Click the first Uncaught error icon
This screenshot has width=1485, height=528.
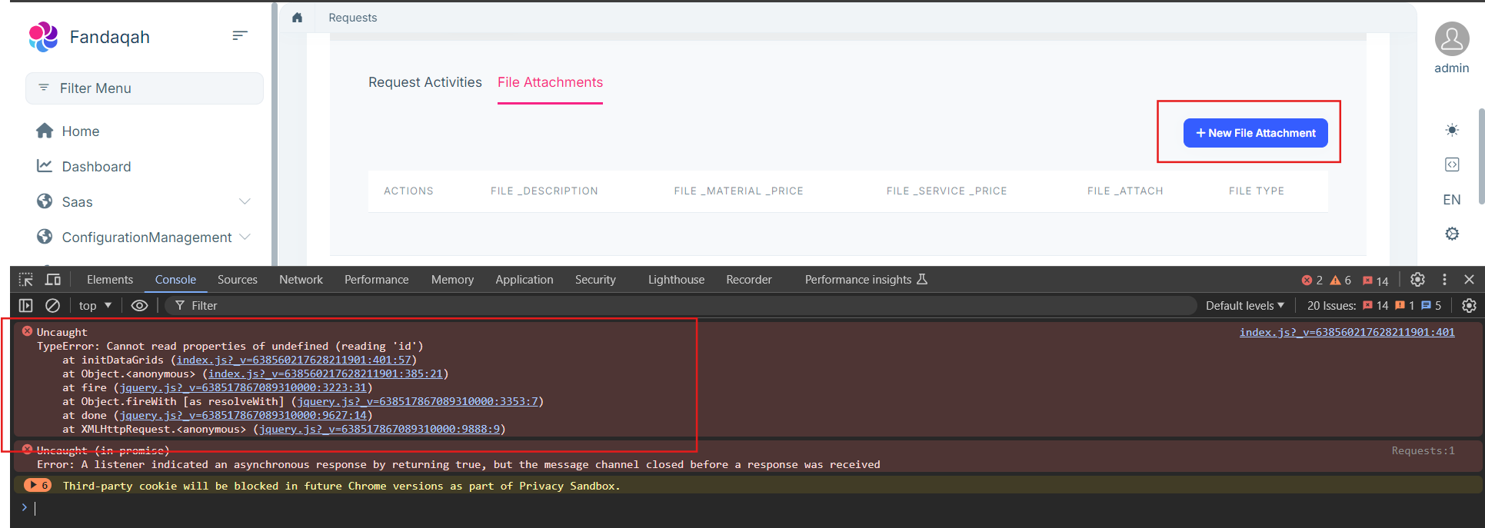[27, 331]
